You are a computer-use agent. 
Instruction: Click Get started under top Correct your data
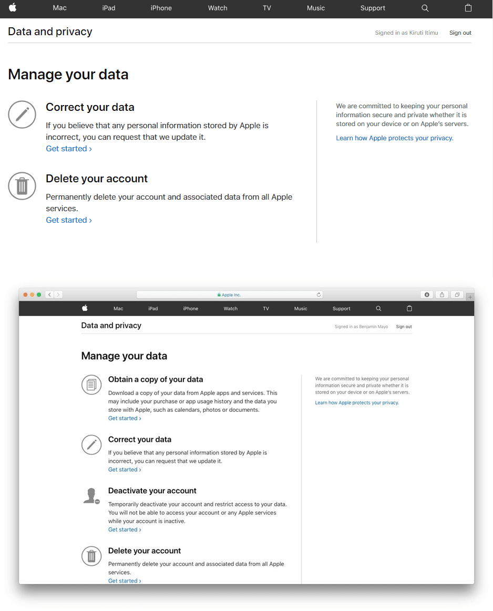click(69, 149)
